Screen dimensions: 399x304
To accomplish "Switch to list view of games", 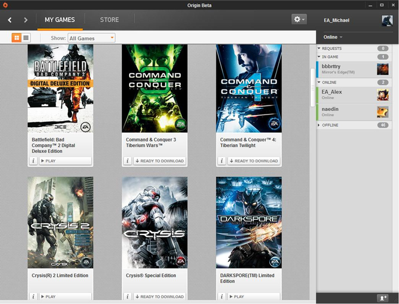I will [x=26, y=38].
